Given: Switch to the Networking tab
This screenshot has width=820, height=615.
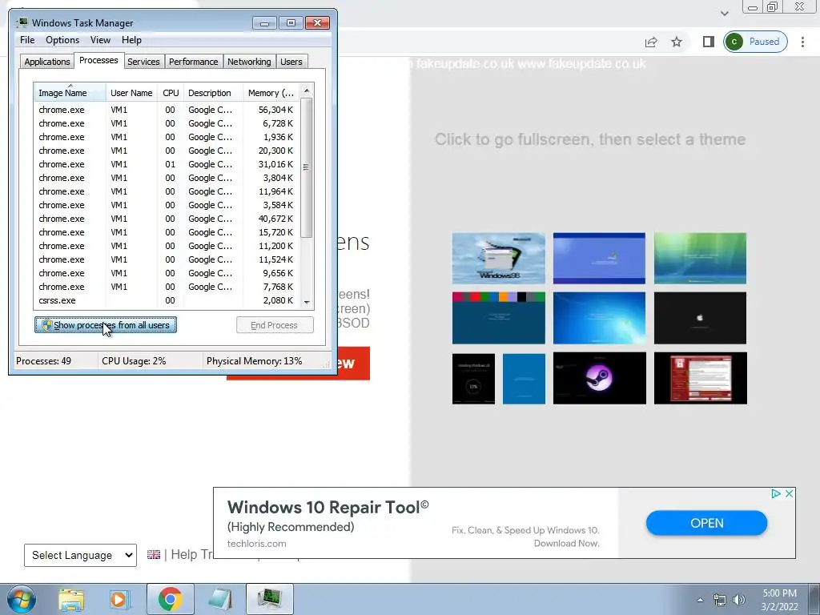Looking at the screenshot, I should [249, 62].
